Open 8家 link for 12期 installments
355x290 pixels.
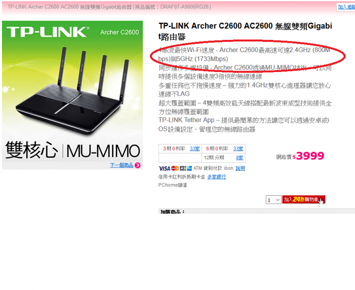coord(240,158)
